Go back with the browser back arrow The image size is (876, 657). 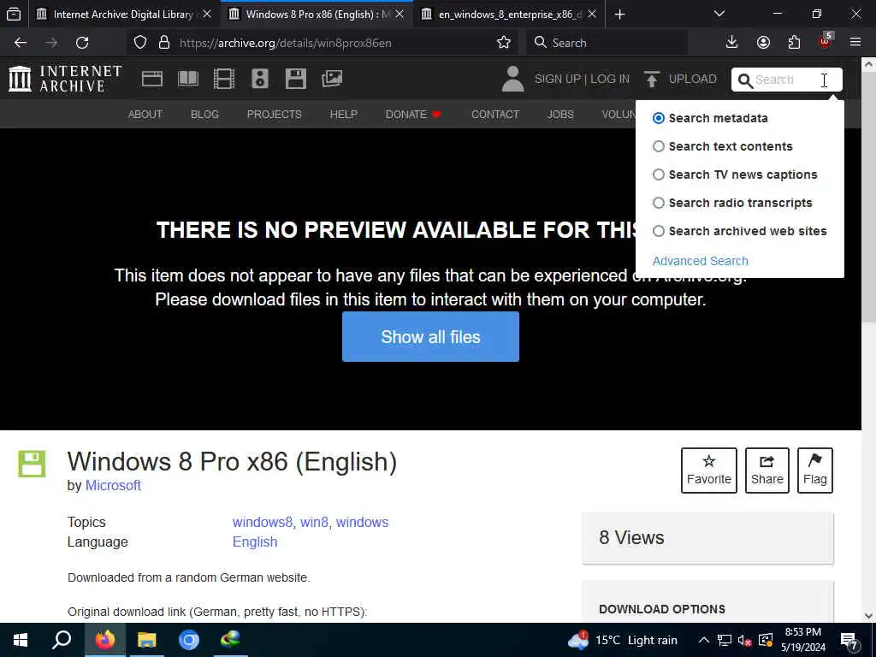21,43
